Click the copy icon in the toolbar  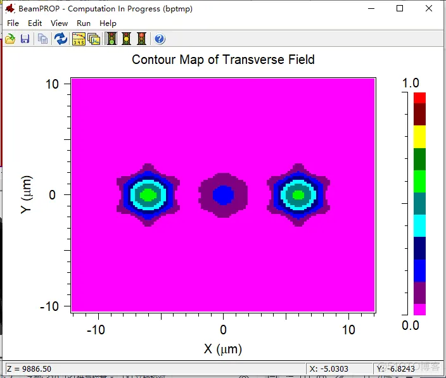pyautogui.click(x=42, y=39)
